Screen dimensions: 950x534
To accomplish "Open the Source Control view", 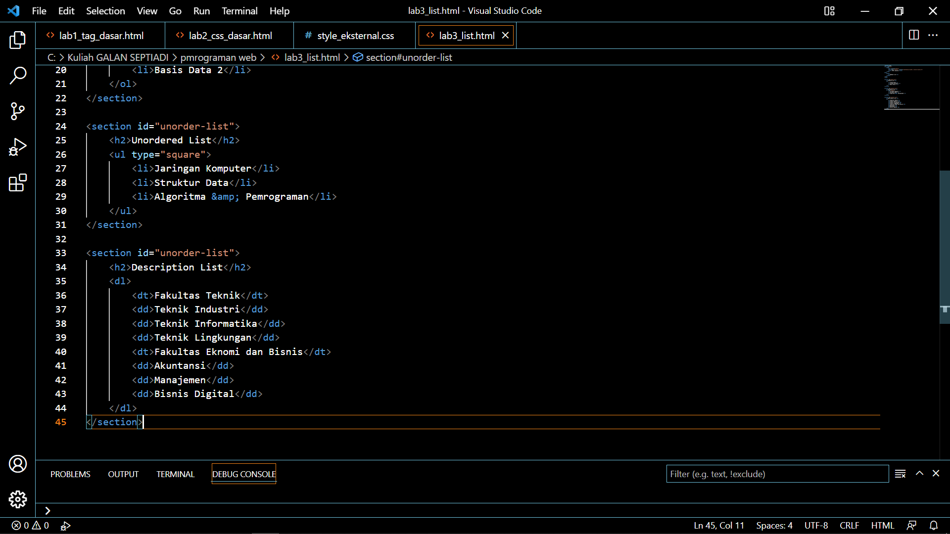I will pyautogui.click(x=18, y=111).
